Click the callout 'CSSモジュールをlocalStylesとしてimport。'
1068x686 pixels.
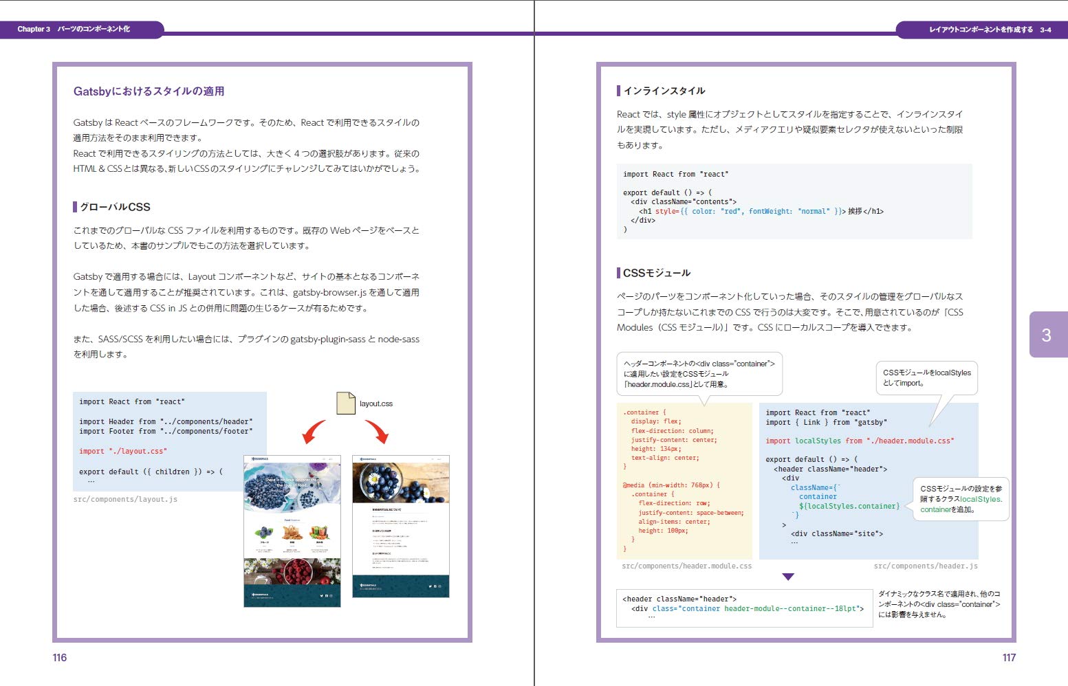click(926, 378)
